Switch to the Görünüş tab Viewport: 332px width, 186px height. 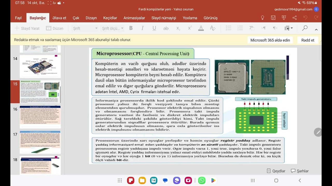pos(211,18)
